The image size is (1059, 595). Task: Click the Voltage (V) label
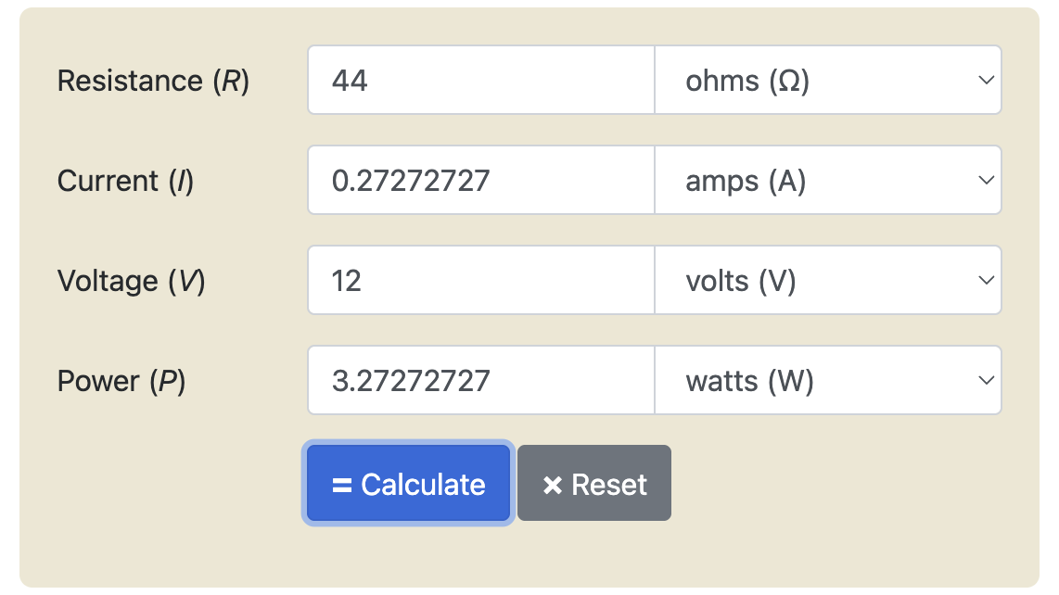132,281
